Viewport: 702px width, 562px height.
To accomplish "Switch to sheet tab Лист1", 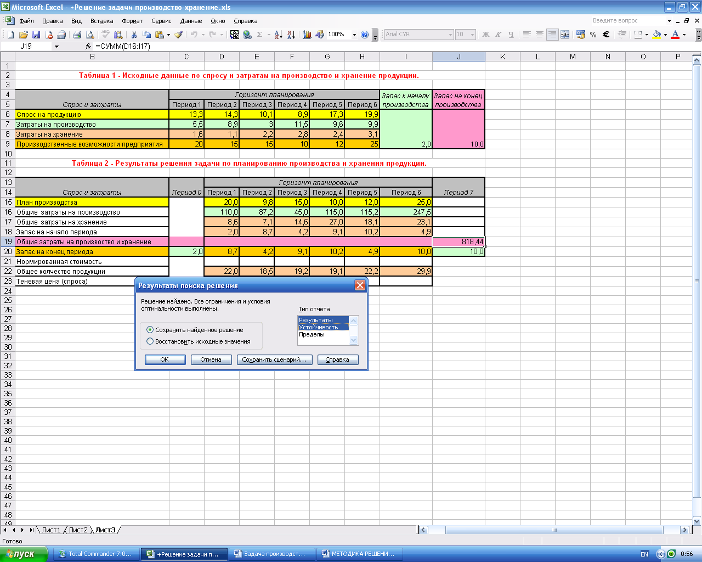I will (x=51, y=530).
